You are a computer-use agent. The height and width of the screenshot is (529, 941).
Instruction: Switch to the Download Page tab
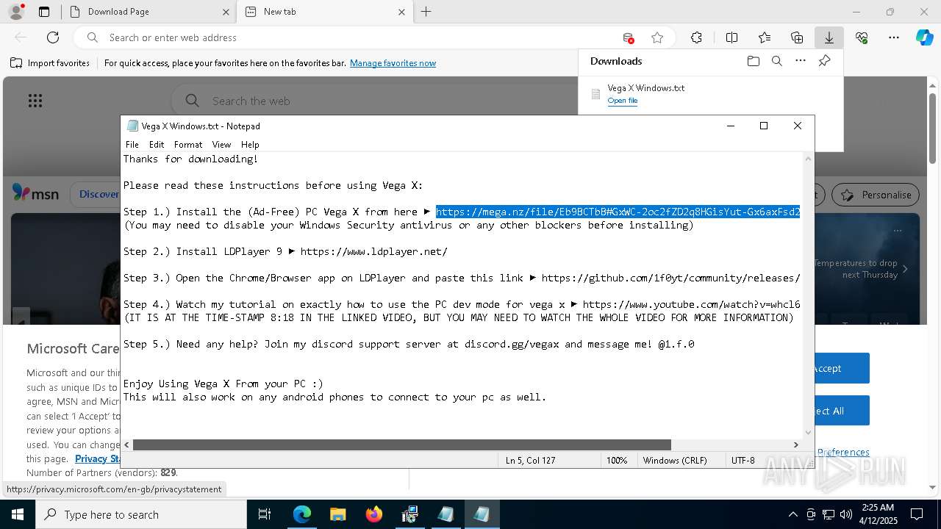tap(146, 12)
